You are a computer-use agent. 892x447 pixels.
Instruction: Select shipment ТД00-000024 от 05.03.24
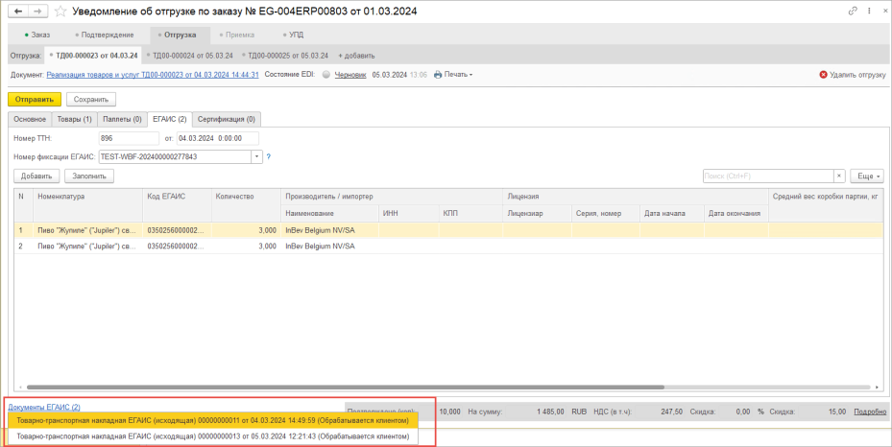(x=189, y=56)
